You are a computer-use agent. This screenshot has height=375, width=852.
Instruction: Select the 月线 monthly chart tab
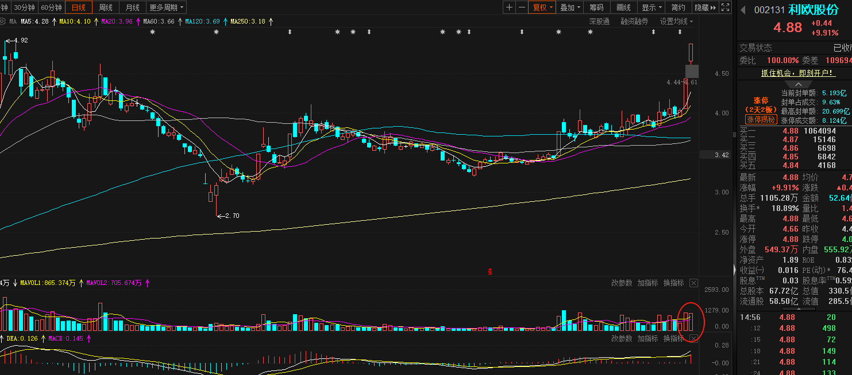(132, 7)
